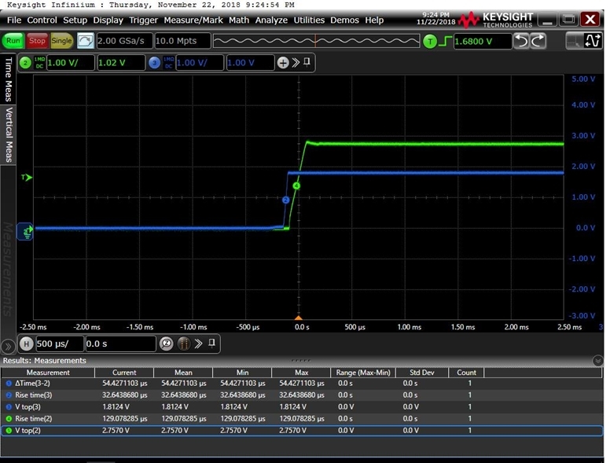Collapse the Results Measurements panel
Screen dimensions: 610x463
(x=598, y=361)
